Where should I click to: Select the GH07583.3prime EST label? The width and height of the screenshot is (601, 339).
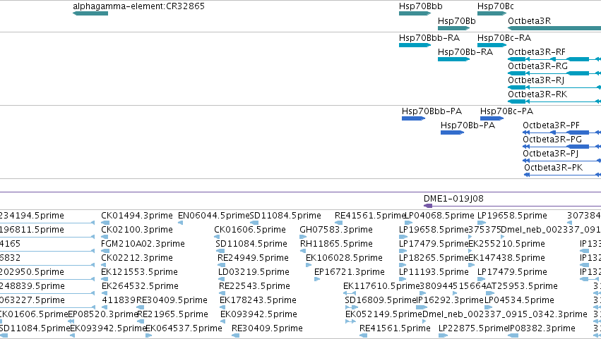[336, 230]
